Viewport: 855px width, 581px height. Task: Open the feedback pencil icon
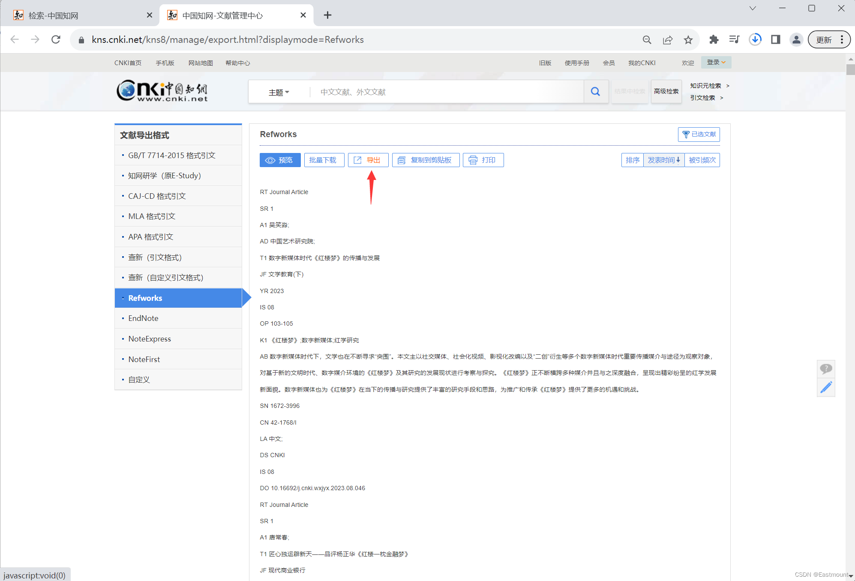[x=826, y=387]
